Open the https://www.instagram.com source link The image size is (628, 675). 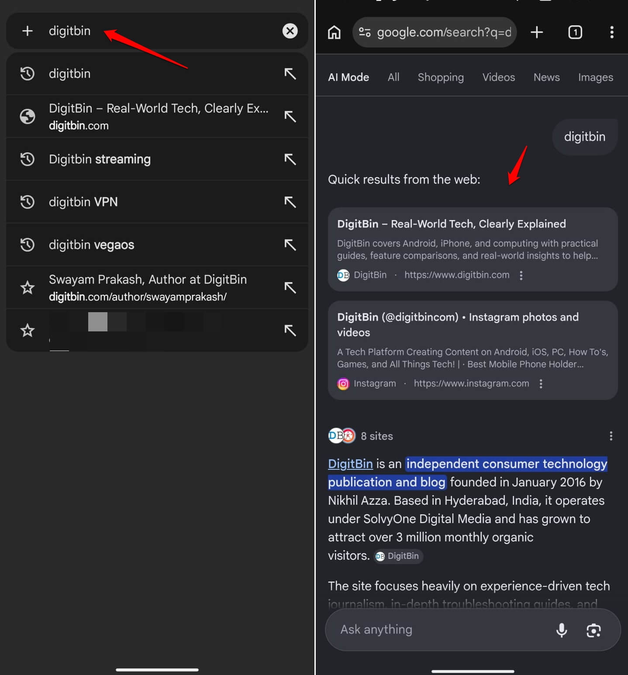pos(471,384)
